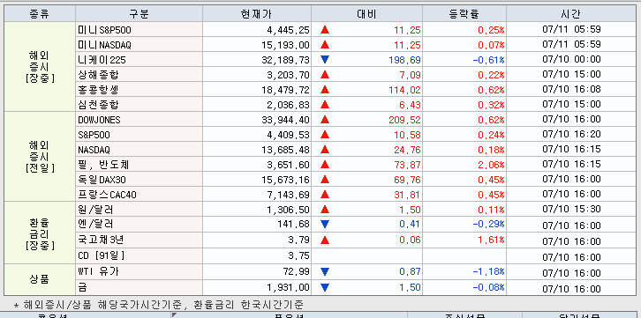Click the 구분 column header
641x318 pixels.
(139, 14)
